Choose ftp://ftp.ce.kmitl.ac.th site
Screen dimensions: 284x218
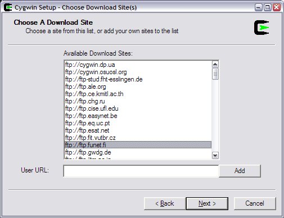[x=138, y=94]
